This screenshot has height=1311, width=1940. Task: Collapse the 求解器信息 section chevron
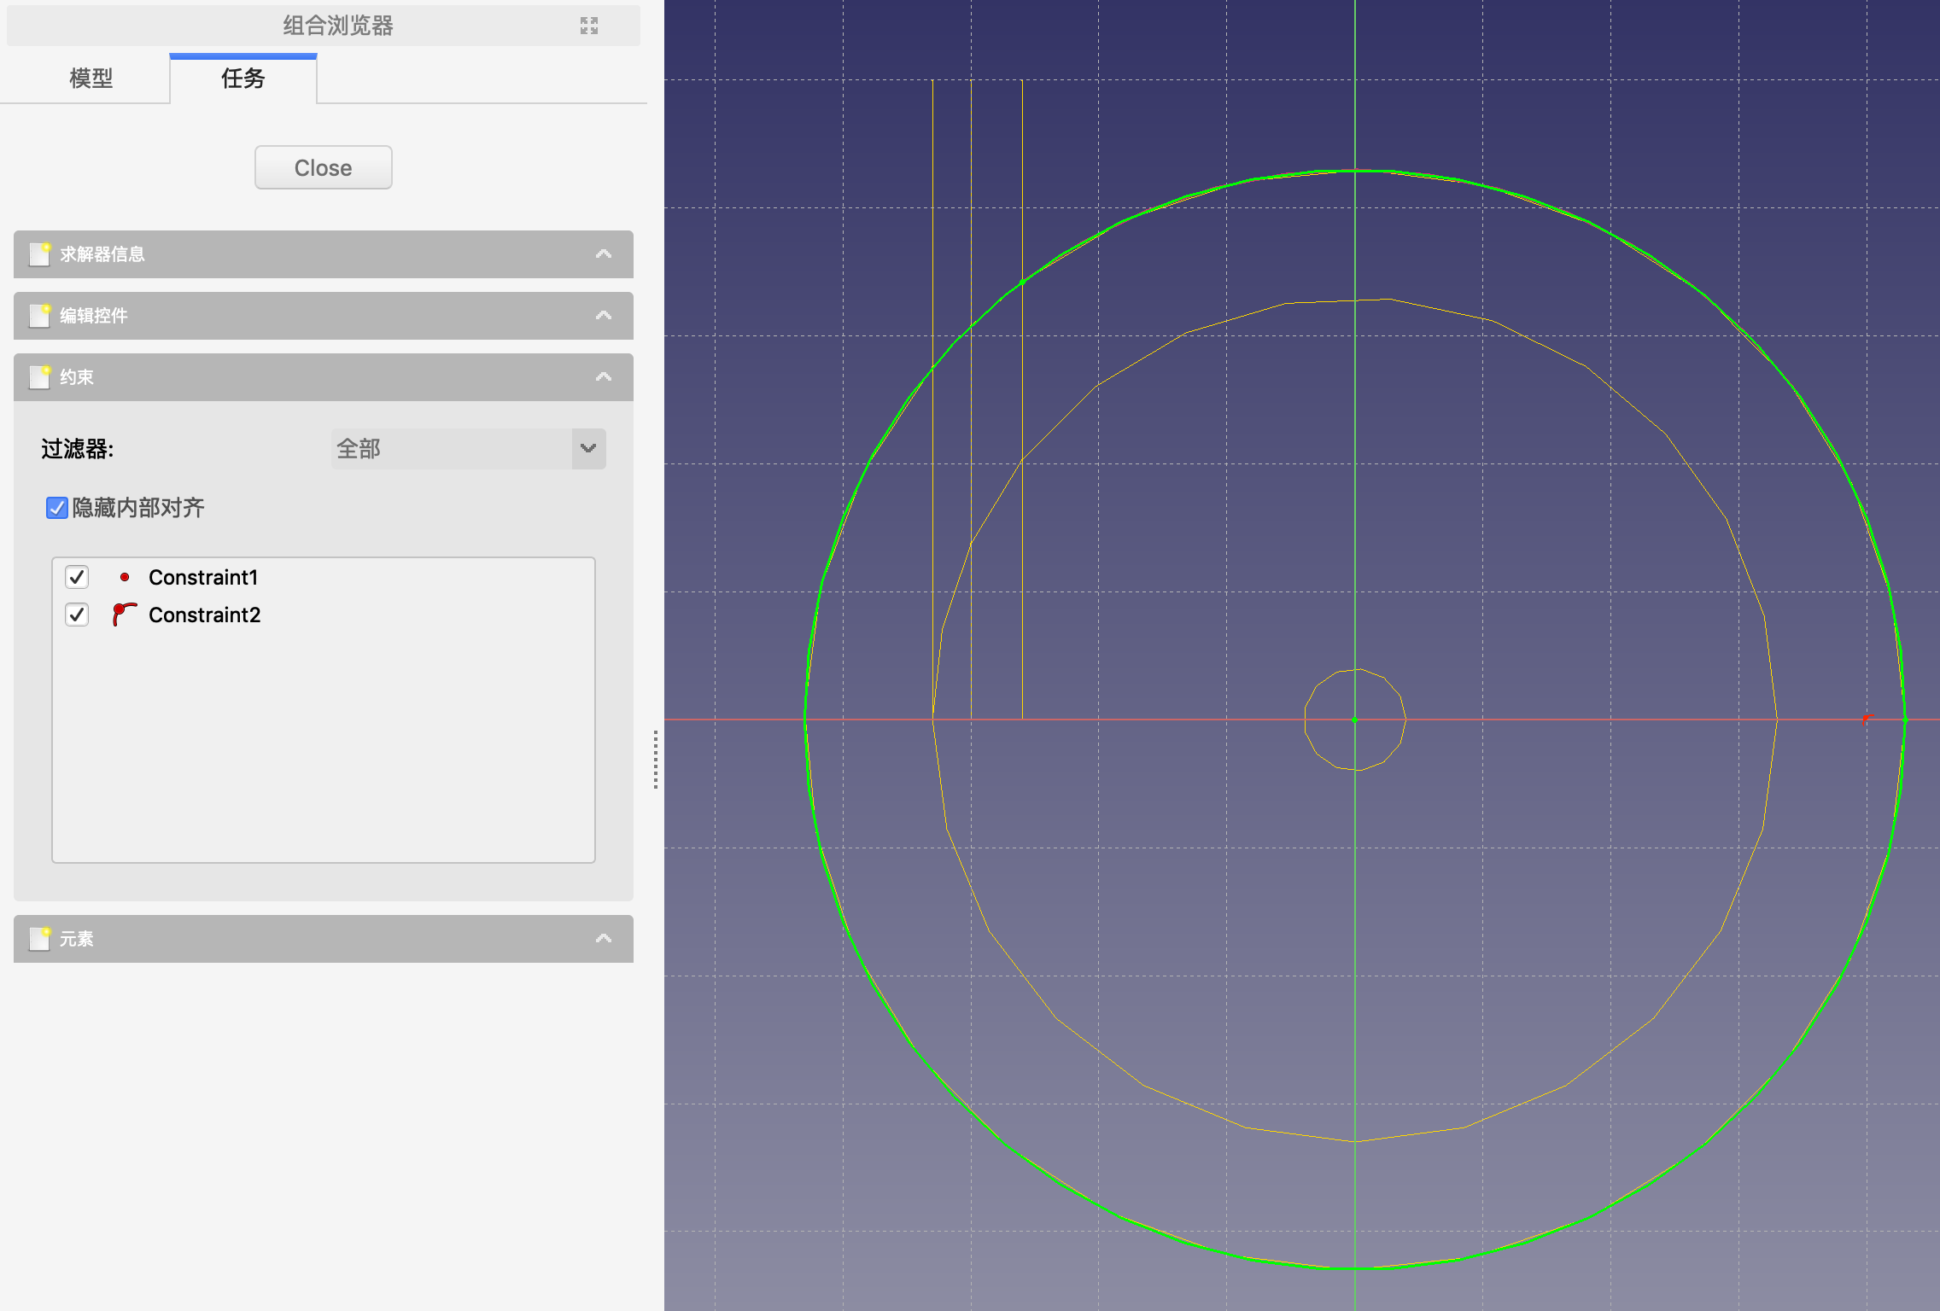point(604,254)
